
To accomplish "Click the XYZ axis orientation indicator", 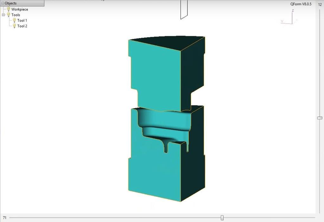I will coord(289,17).
